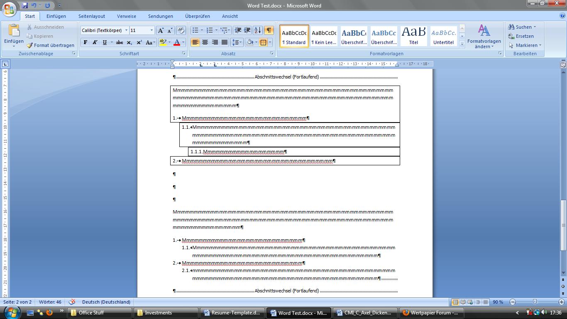Toggle border button in Absatz group
567x319 pixels.
(263, 42)
